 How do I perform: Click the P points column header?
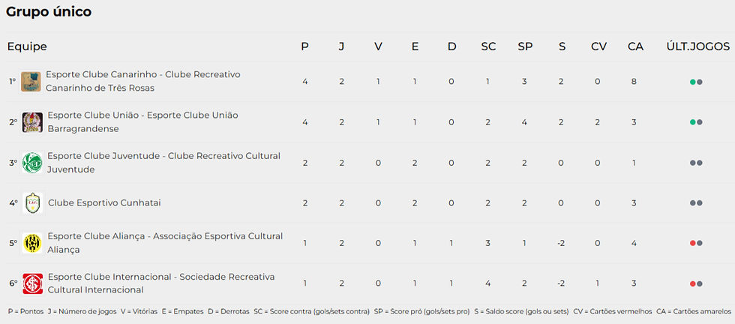pyautogui.click(x=304, y=46)
